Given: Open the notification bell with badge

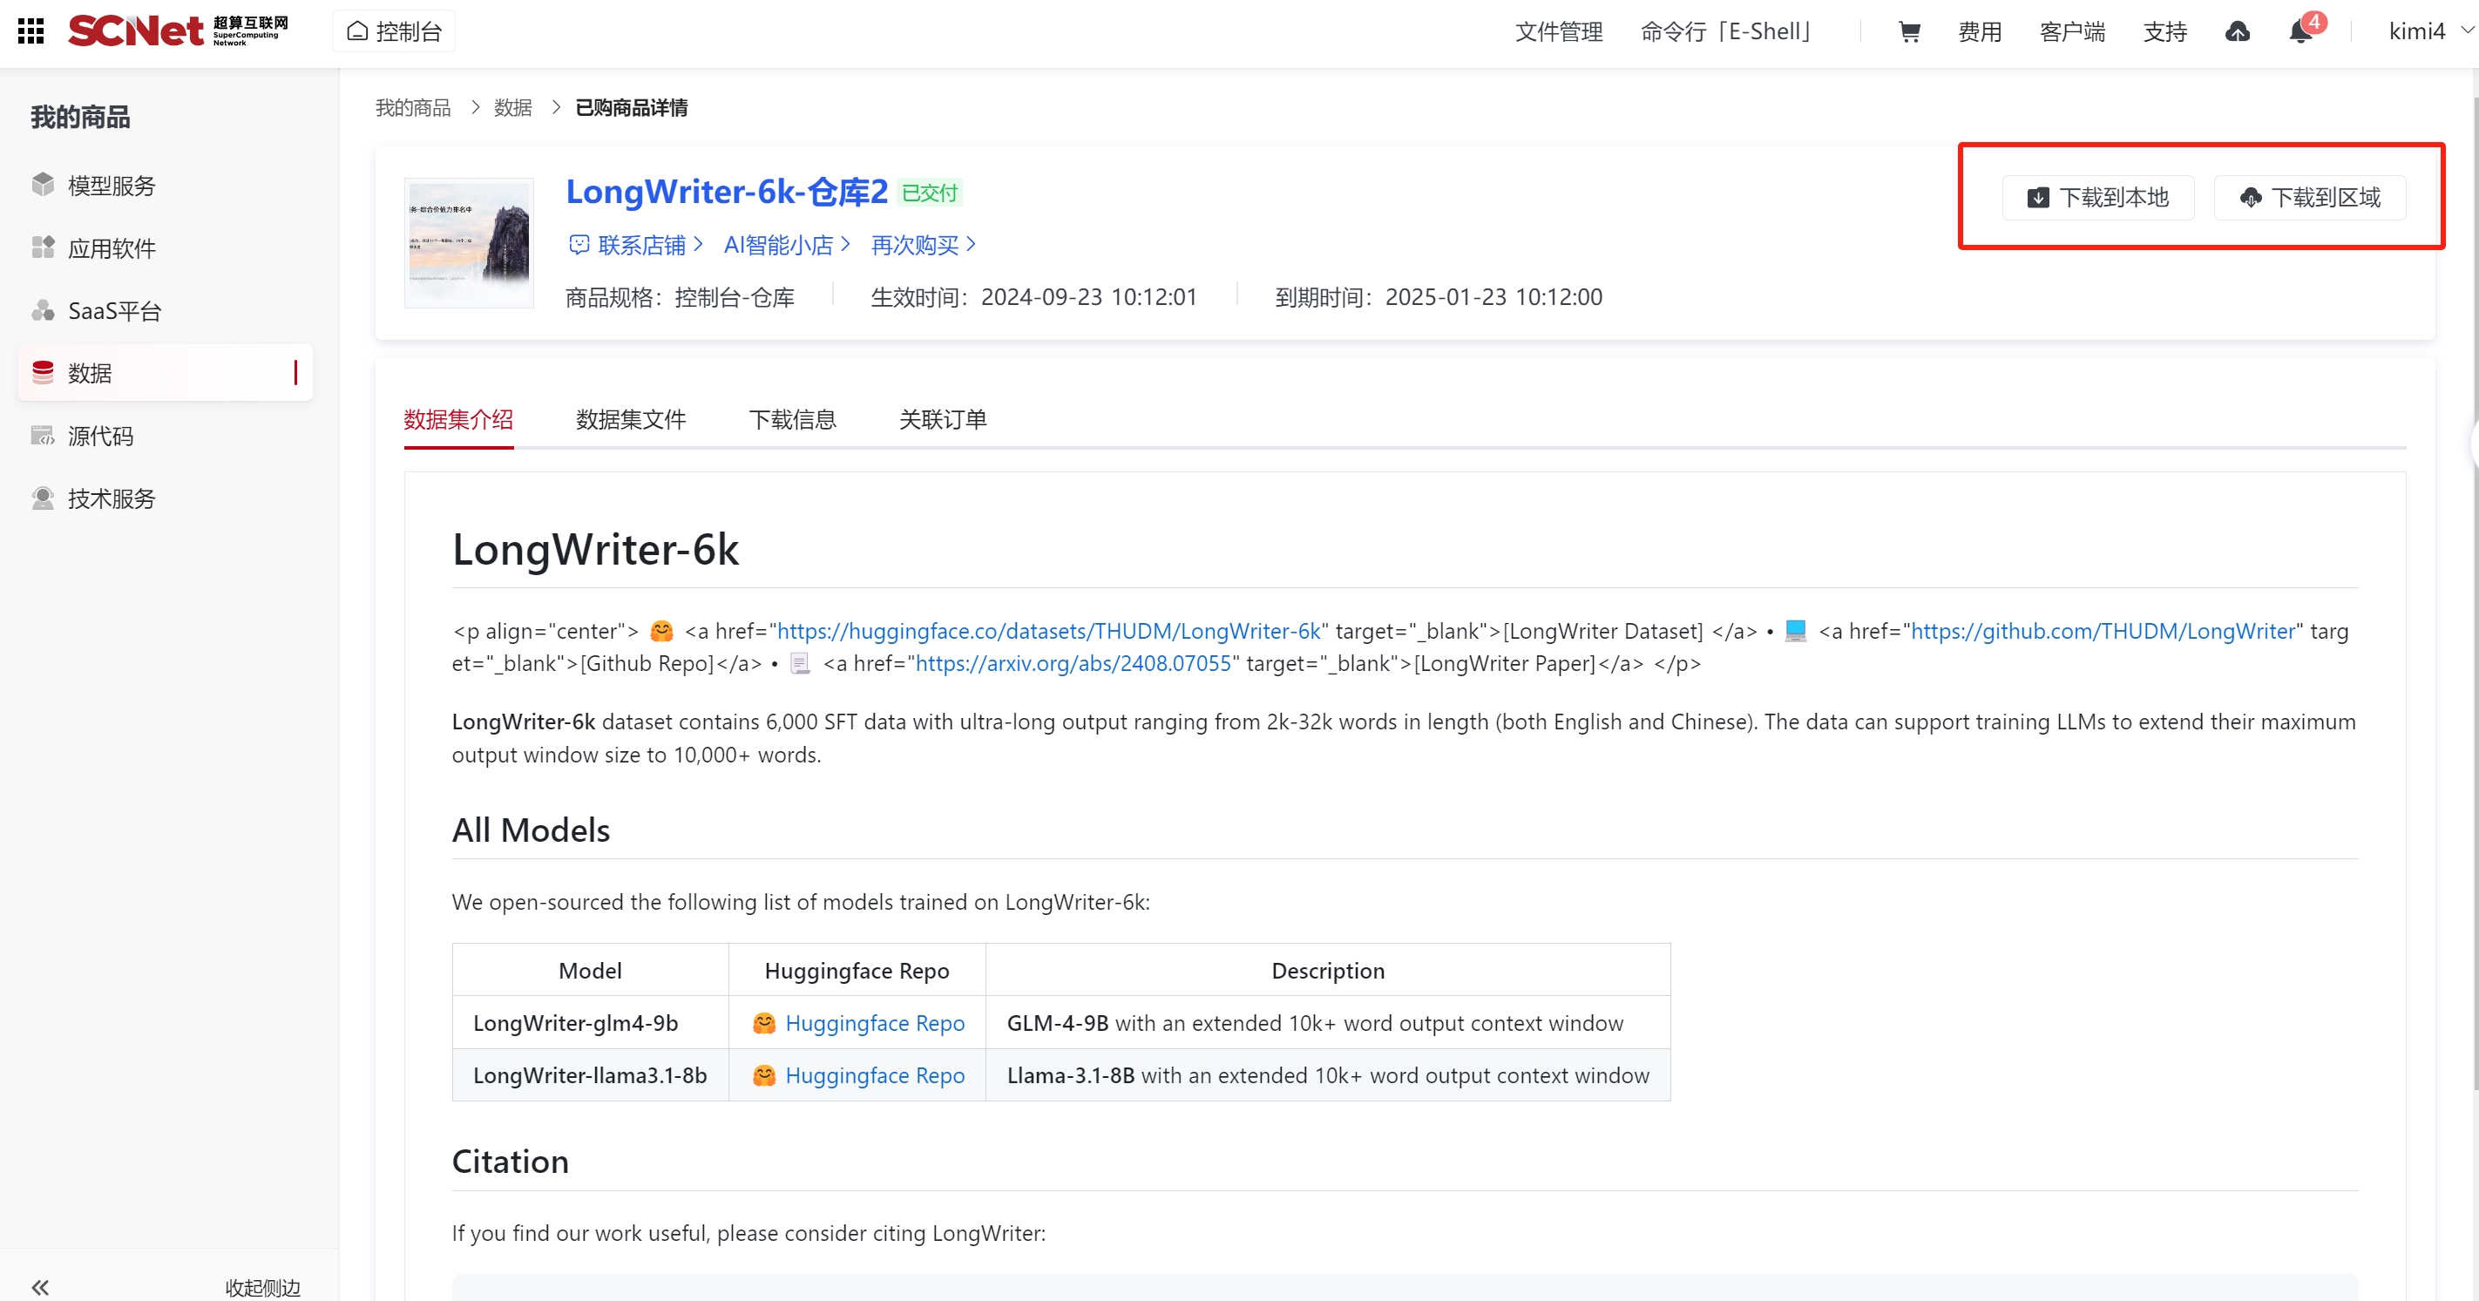Looking at the screenshot, I should click(x=2301, y=31).
